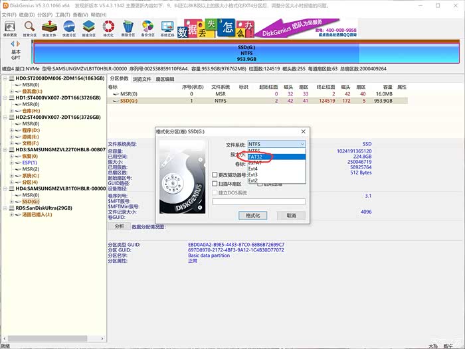Screen dimensions: 465x349
Task: Click the 格式化 button in the dialog
Action: click(x=252, y=216)
